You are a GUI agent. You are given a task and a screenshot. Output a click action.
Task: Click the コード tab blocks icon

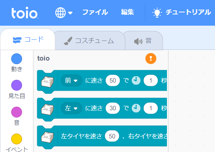[17, 40]
